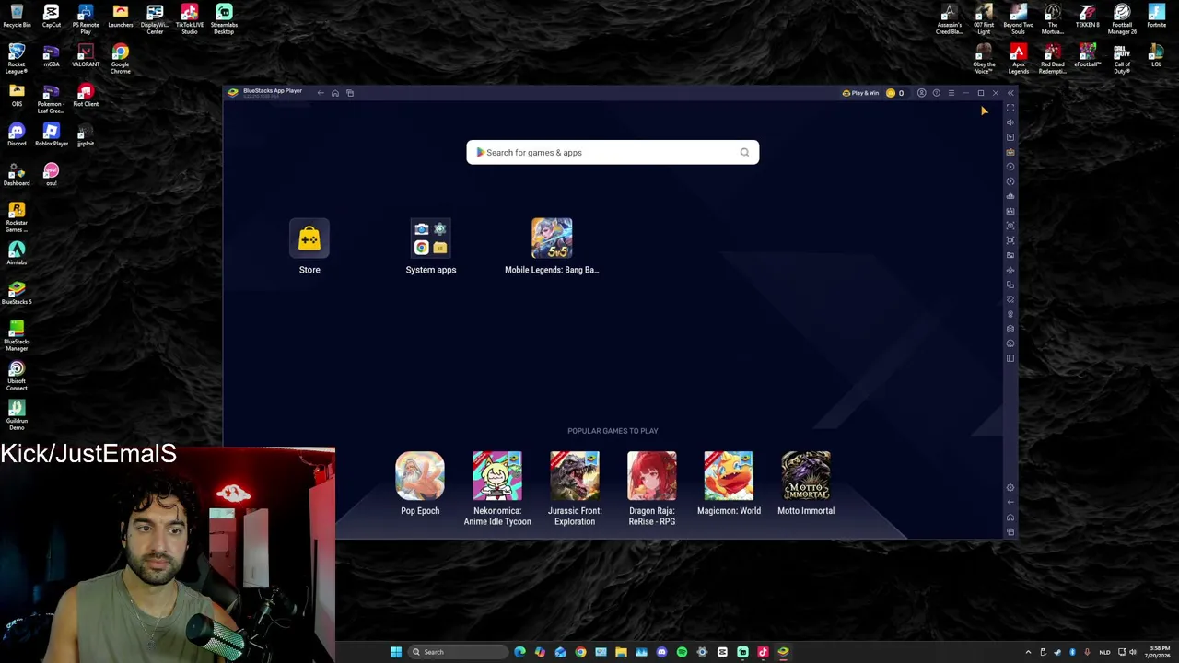
Task: Select the Rocket League desktop icon
Action: point(17,59)
